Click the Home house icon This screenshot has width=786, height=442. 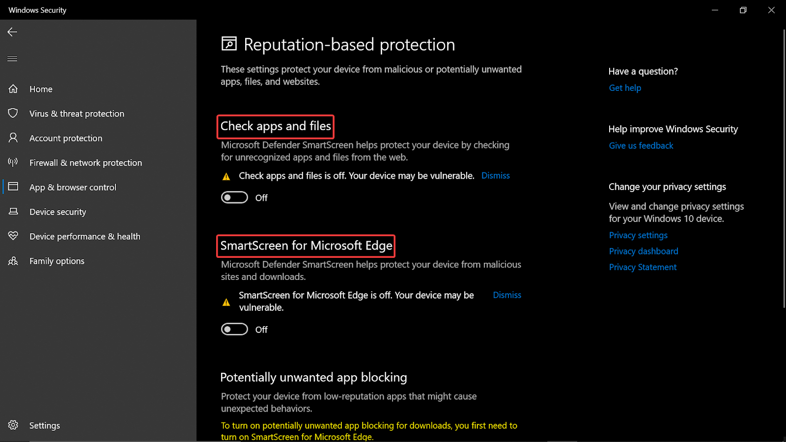pyautogui.click(x=13, y=89)
